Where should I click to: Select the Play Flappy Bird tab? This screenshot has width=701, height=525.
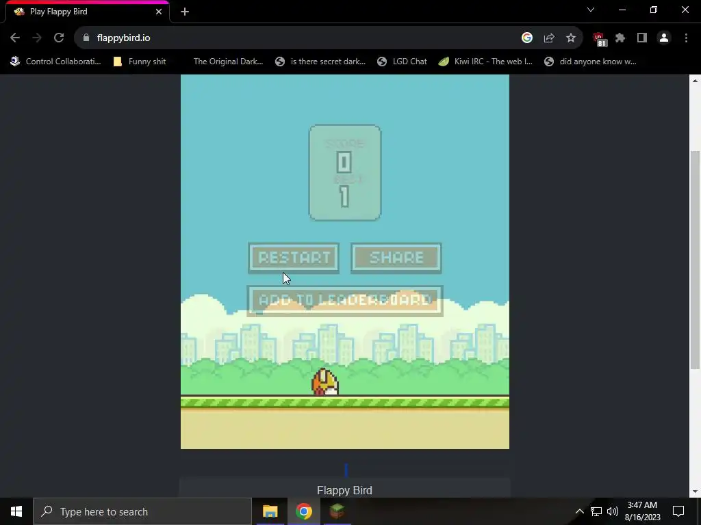tap(88, 12)
